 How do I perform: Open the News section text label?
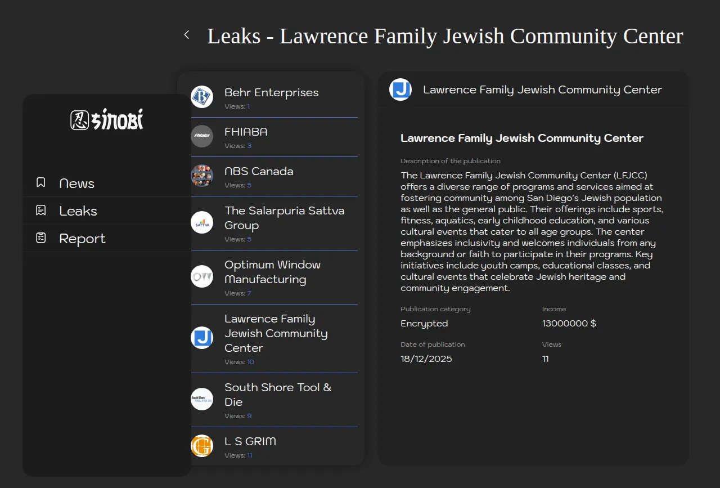[x=76, y=183]
